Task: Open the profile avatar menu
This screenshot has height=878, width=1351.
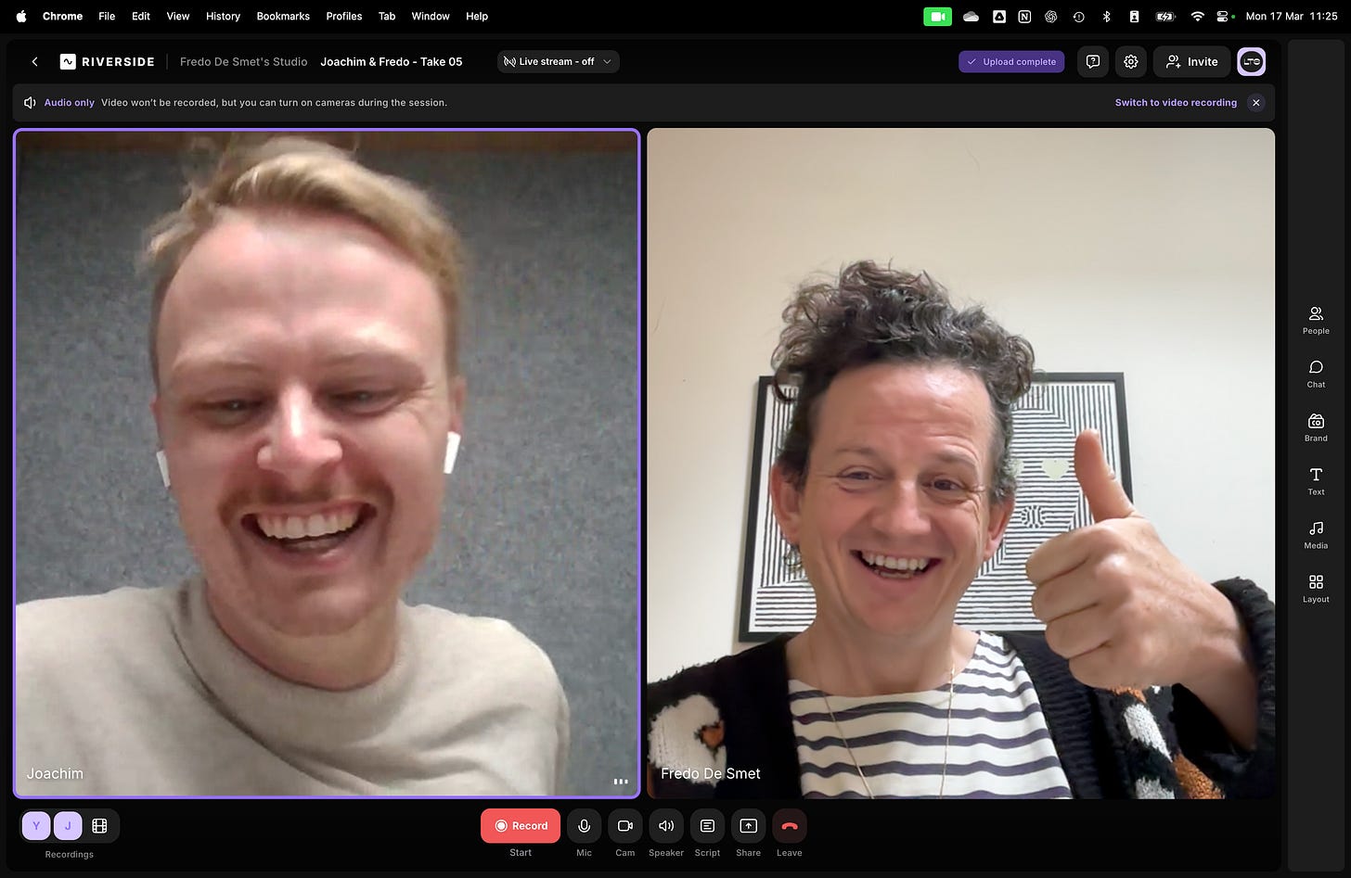Action: pos(1252,61)
